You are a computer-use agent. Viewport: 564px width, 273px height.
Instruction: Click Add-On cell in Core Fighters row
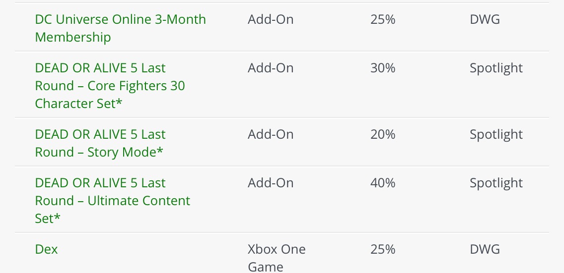pos(271,68)
